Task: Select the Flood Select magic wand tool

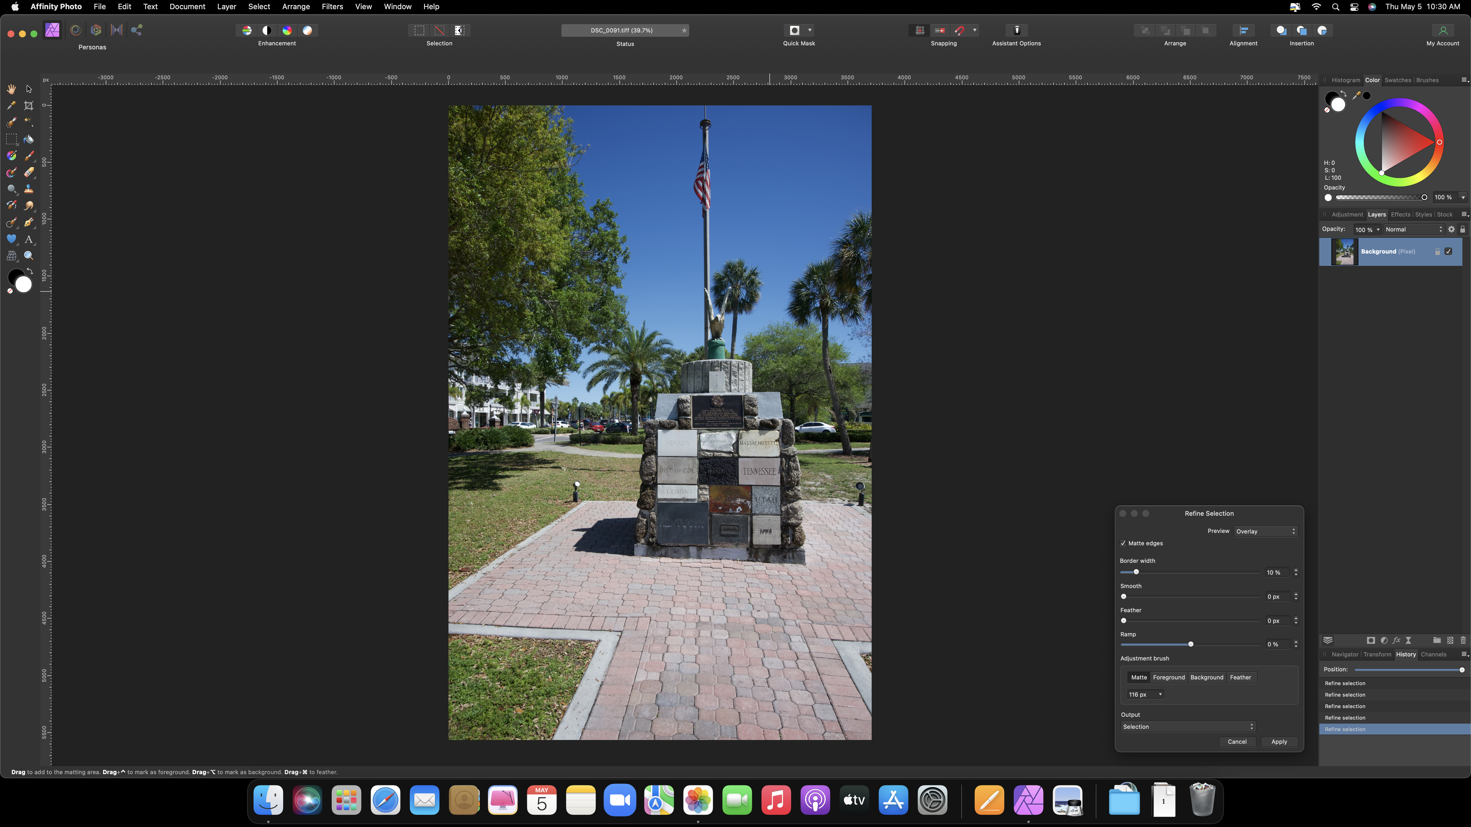Action: (x=28, y=122)
